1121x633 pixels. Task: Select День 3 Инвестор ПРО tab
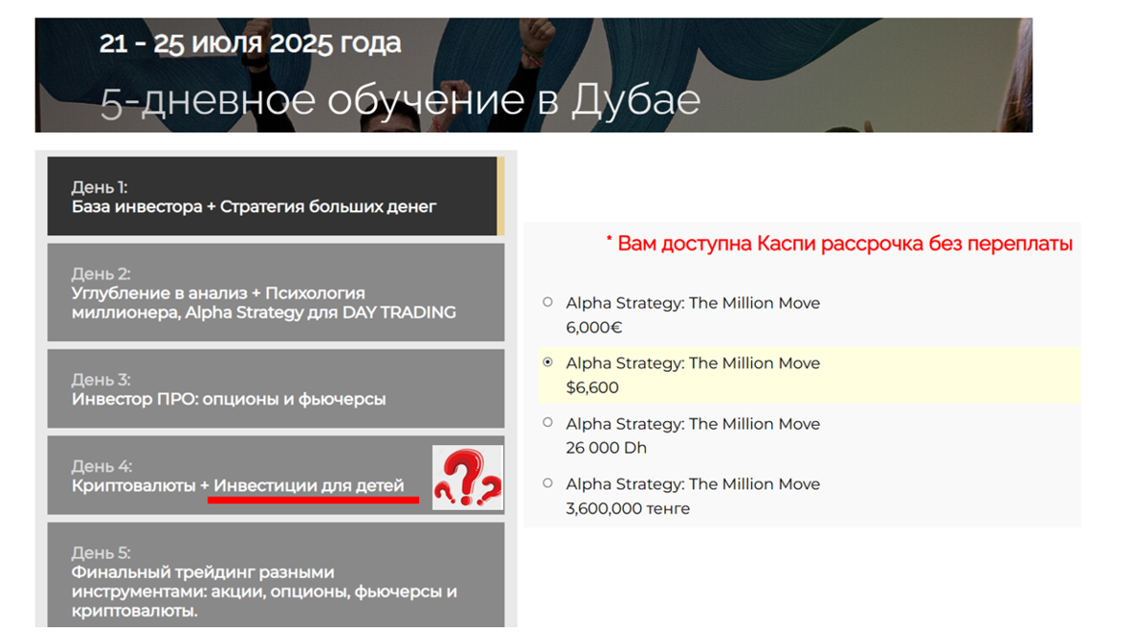pyautogui.click(x=276, y=388)
